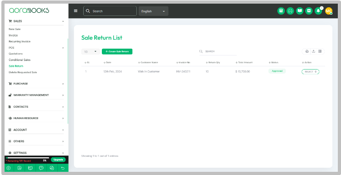
Task: Expand the PURCHASE sidebar section
Action: (36, 84)
